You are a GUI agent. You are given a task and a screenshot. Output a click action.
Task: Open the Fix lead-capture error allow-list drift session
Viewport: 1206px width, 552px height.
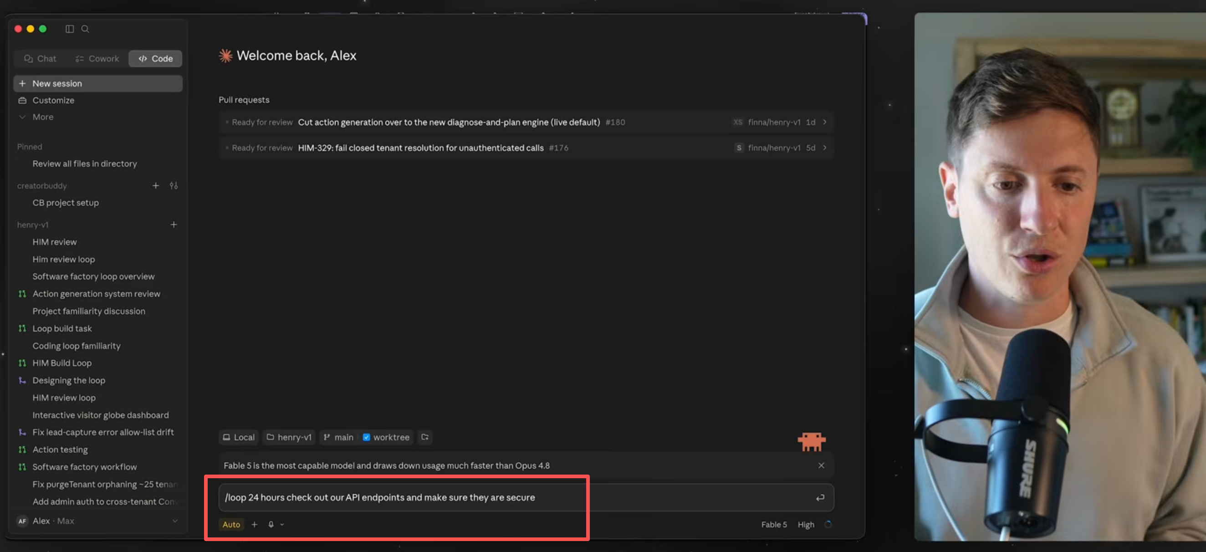pos(102,433)
